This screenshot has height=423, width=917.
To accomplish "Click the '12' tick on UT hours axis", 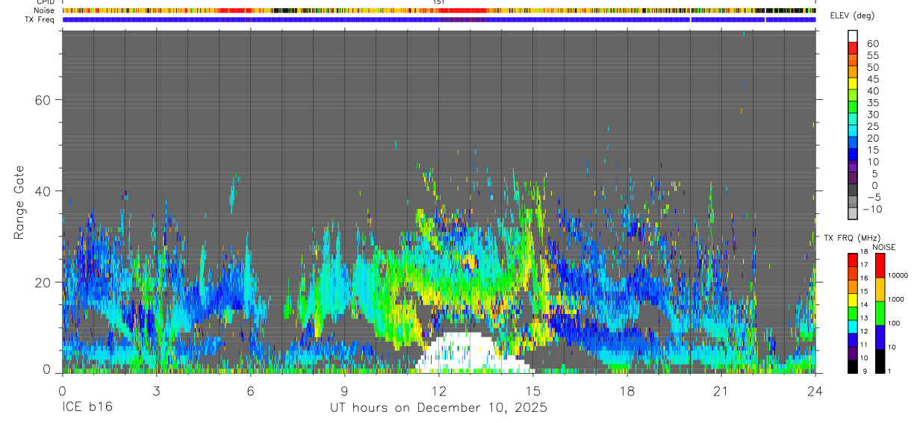I will (438, 390).
